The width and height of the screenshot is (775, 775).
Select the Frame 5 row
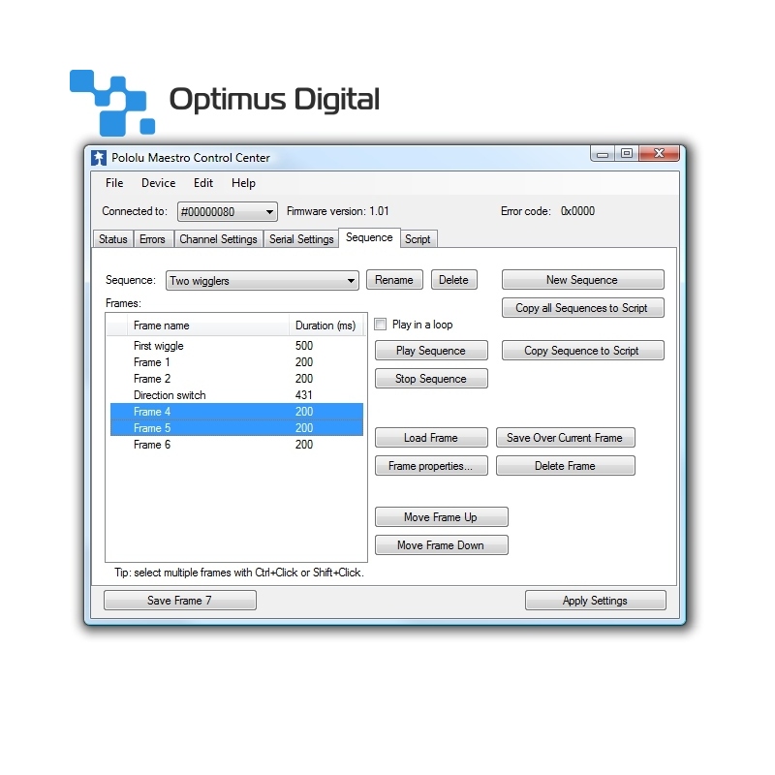236,428
